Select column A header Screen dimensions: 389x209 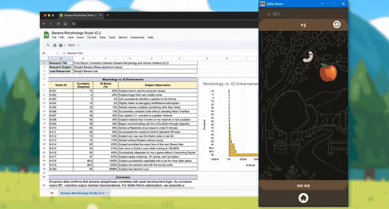(61, 58)
